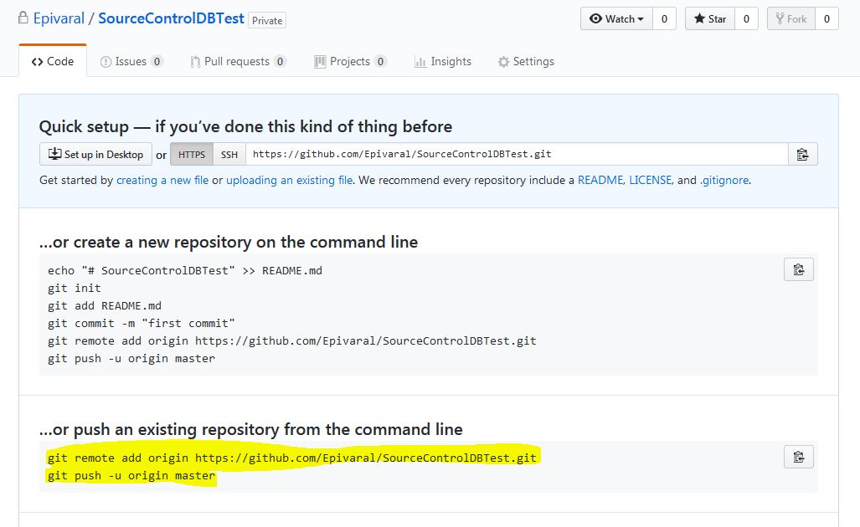The height and width of the screenshot is (527, 860).
Task: Click the creating a new file link
Action: [x=162, y=180]
